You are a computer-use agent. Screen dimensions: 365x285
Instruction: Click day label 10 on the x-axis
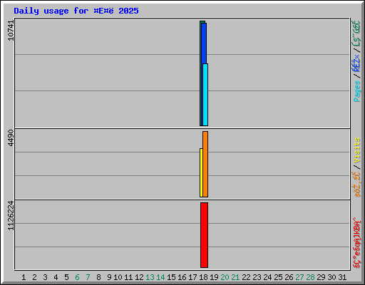[118, 277]
